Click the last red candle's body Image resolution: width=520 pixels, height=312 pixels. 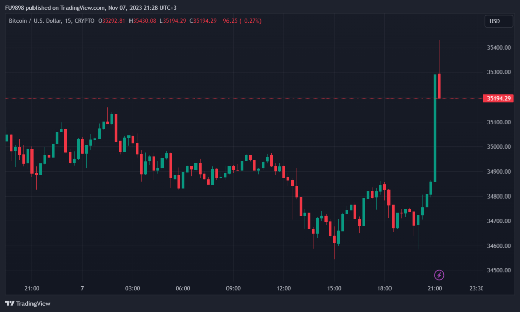click(x=439, y=86)
